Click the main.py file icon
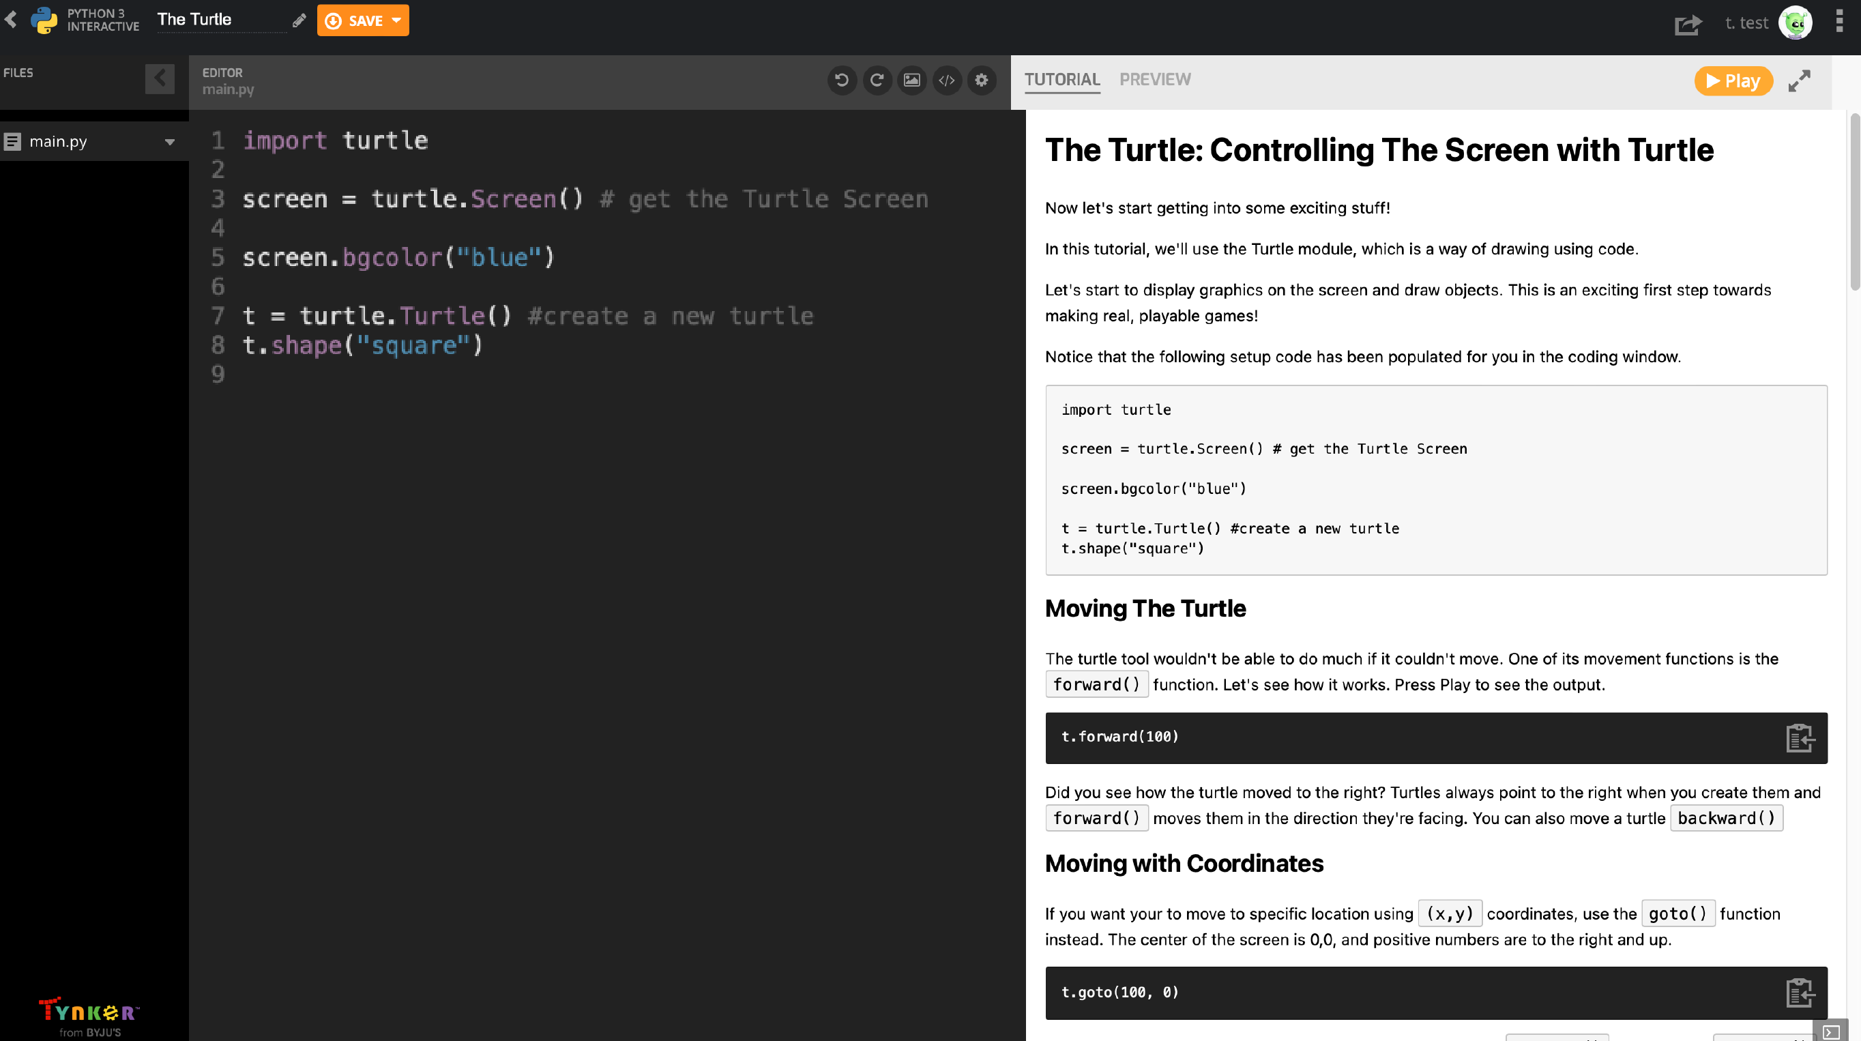The width and height of the screenshot is (1861, 1041). click(12, 142)
